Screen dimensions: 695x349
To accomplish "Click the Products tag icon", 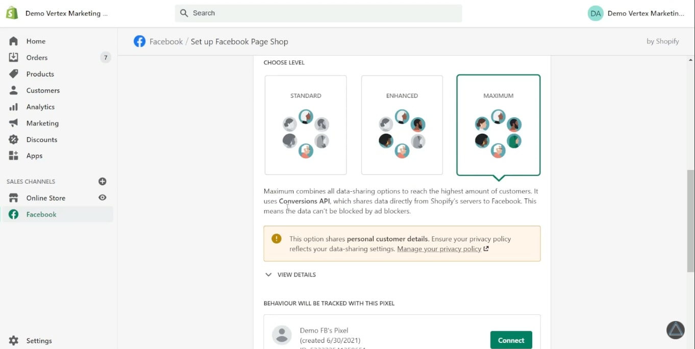I will (x=14, y=74).
